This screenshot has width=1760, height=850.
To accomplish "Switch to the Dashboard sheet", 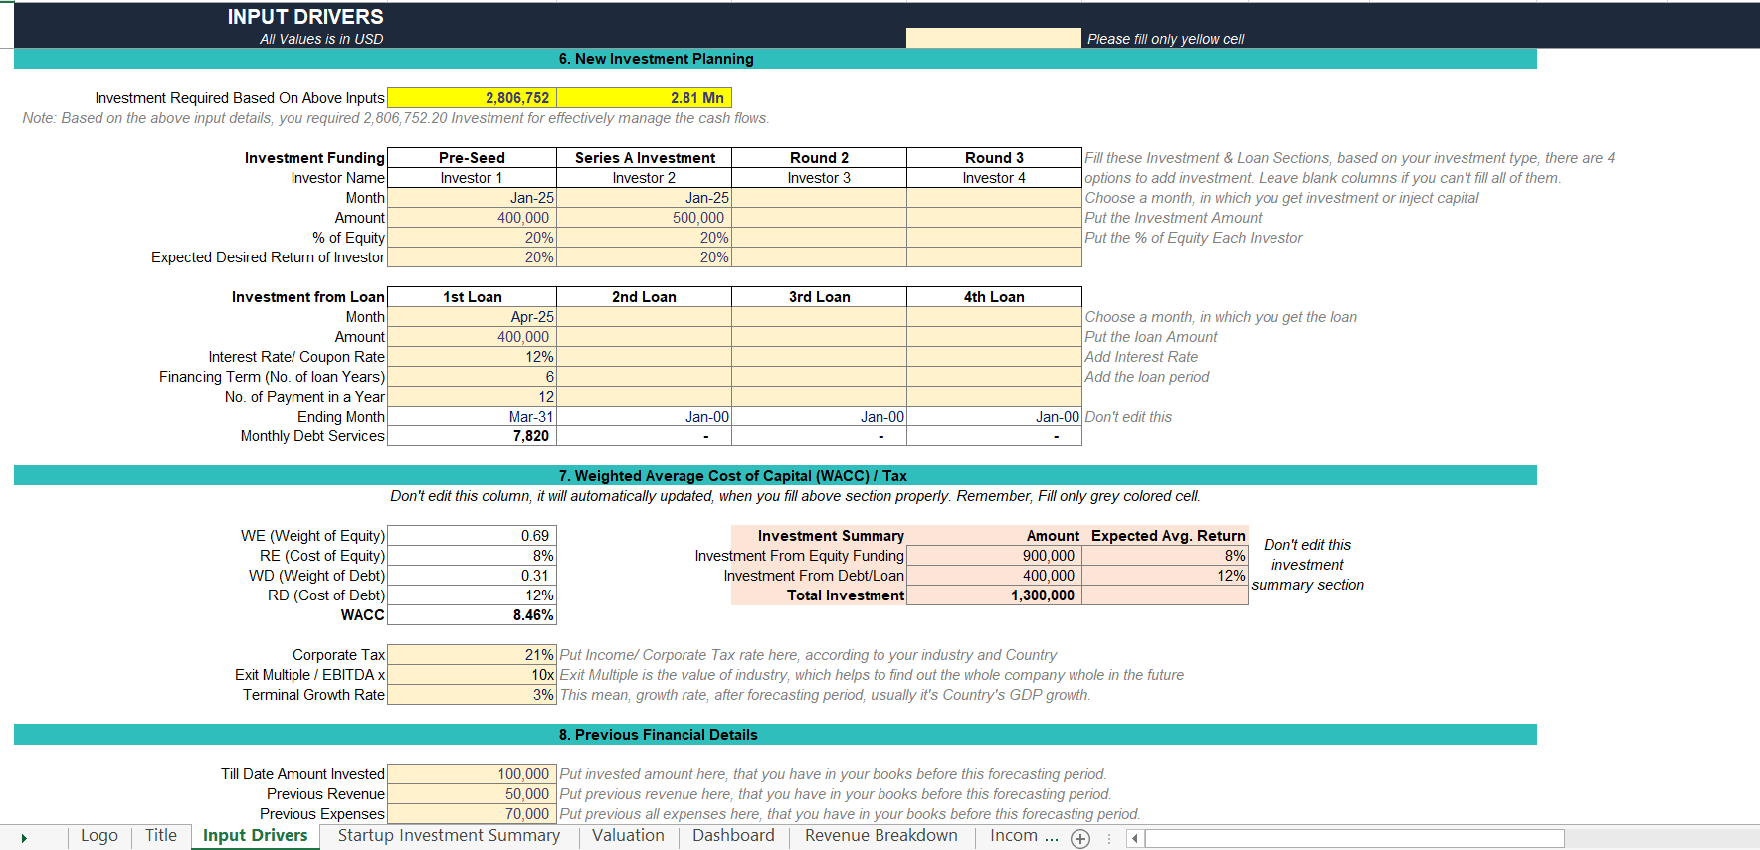I will click(733, 836).
